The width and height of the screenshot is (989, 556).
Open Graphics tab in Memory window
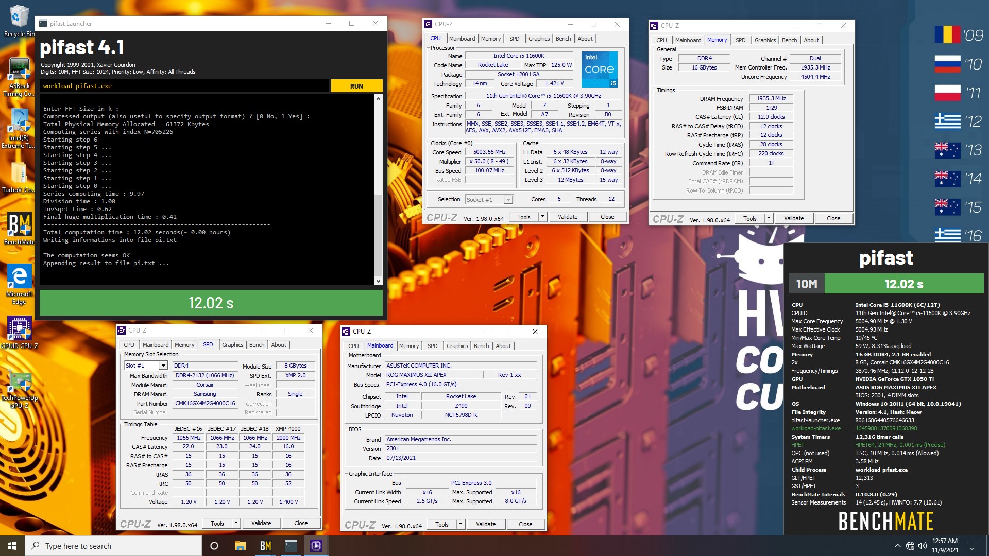(765, 40)
